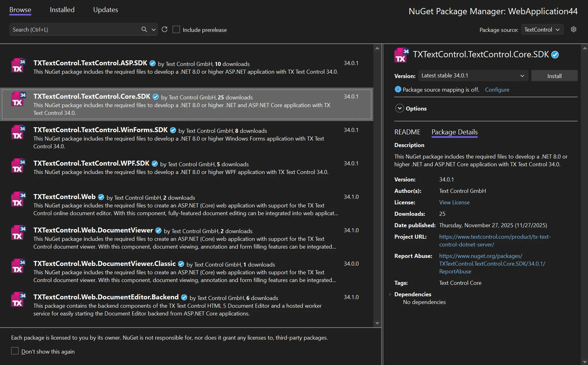588x365 pixels.
Task: Enable the Include prerelease checkbox
Action: (x=176, y=29)
